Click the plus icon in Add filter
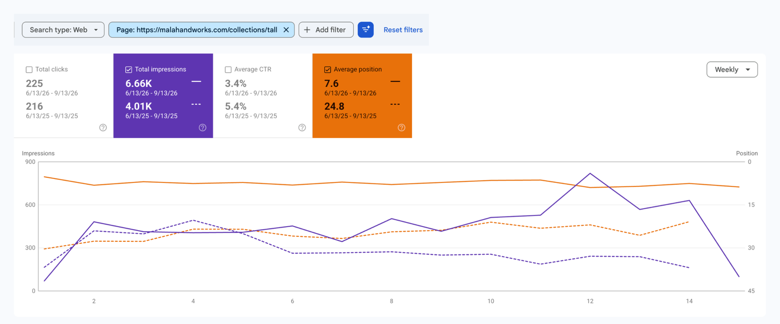Viewport: 780px width, 324px height. tap(307, 30)
